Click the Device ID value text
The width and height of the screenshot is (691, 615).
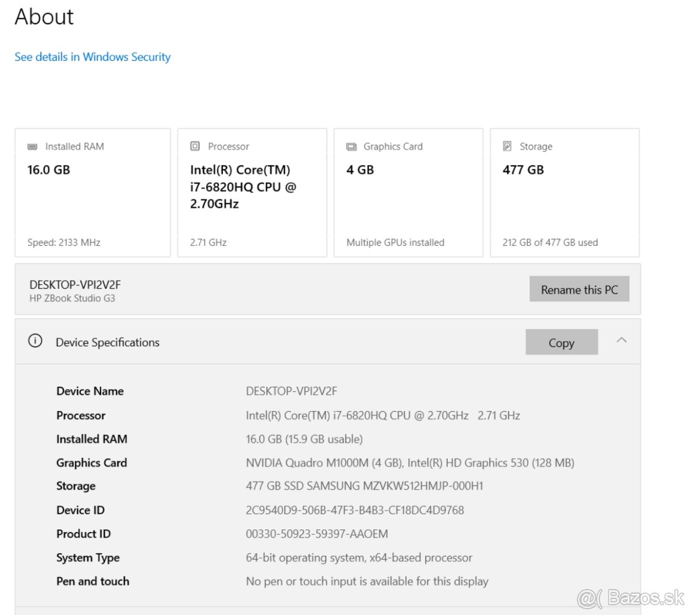click(355, 510)
